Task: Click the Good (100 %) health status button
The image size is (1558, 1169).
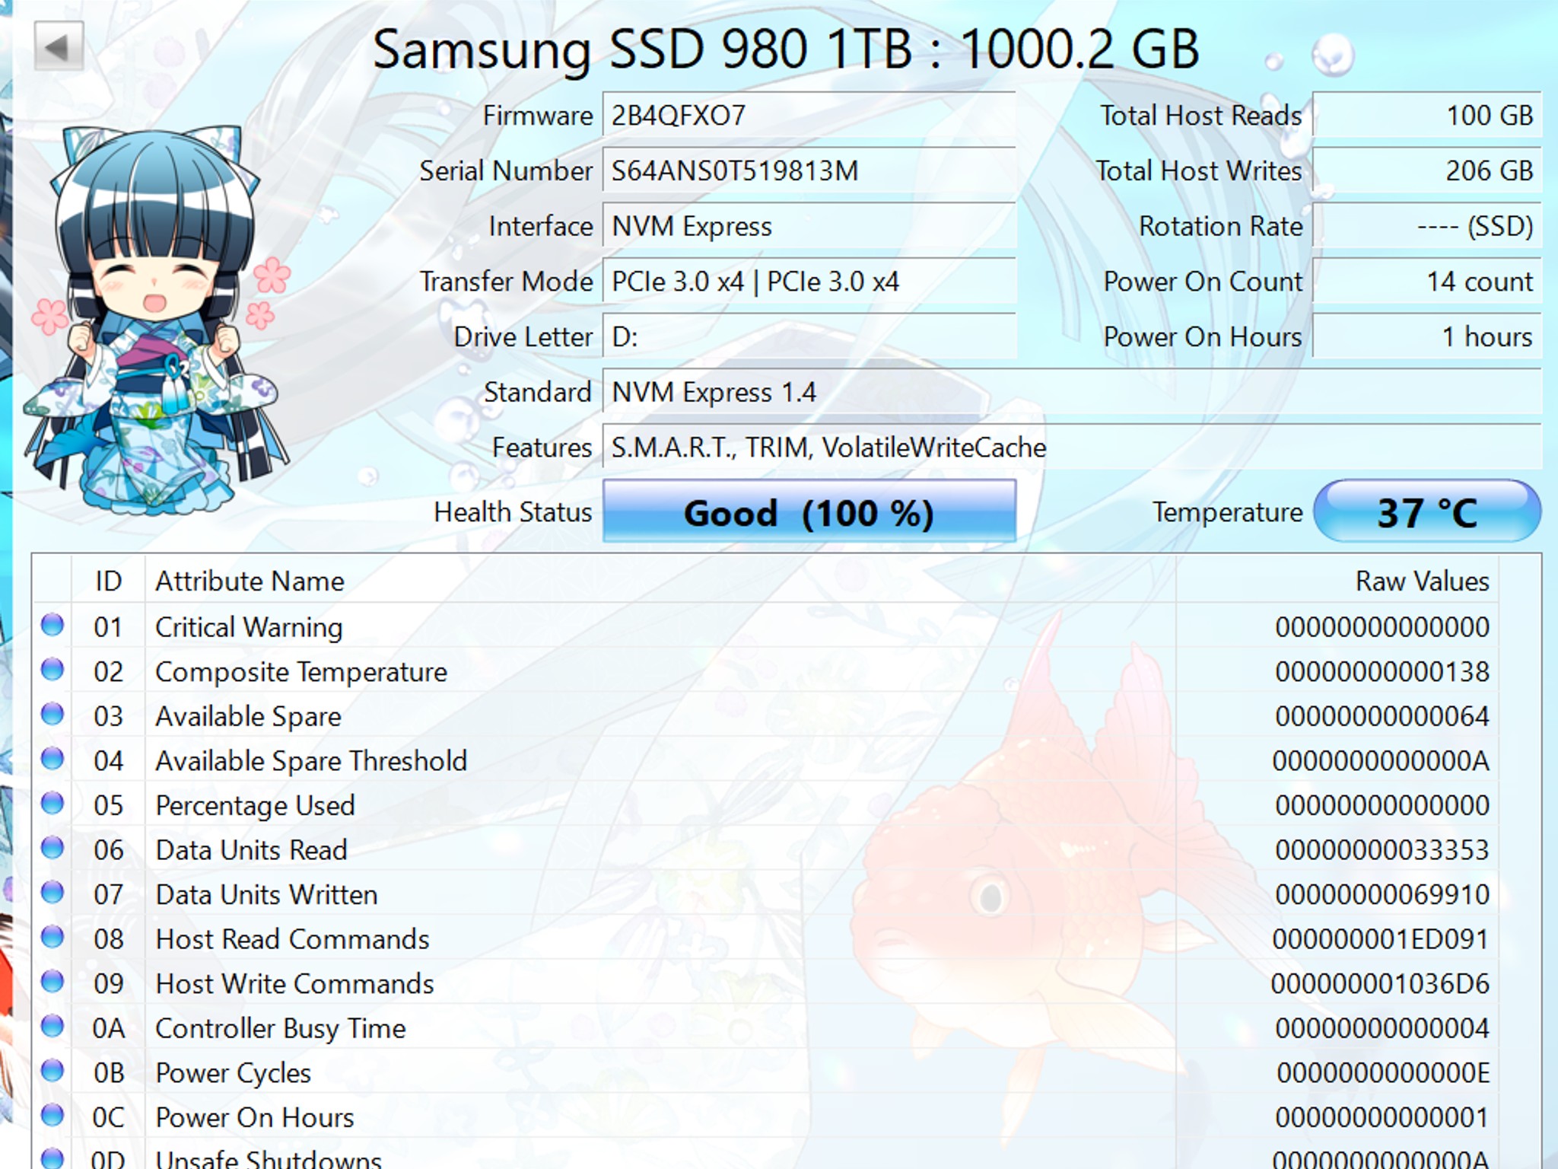Action: (x=809, y=511)
